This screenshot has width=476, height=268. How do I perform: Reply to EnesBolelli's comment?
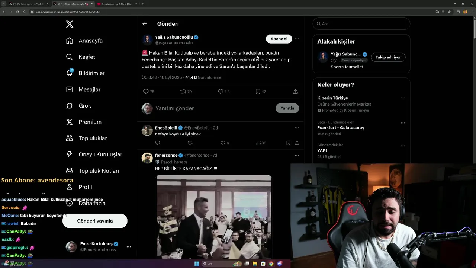(158, 143)
